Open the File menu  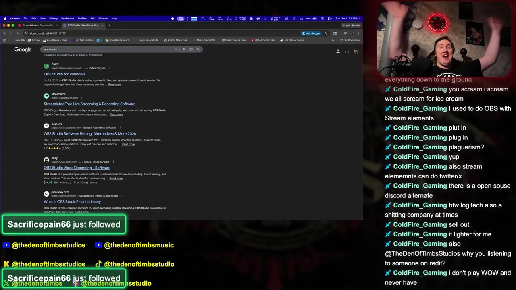25,19
